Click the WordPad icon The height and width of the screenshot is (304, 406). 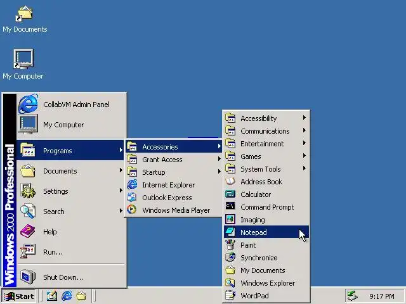coord(230,295)
